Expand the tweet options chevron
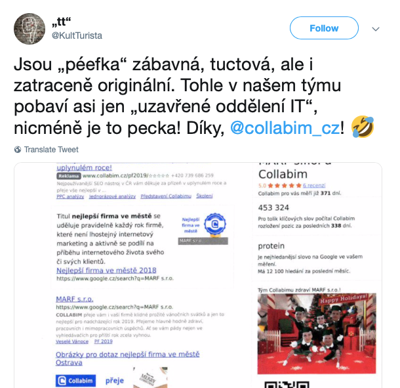 click(x=376, y=29)
